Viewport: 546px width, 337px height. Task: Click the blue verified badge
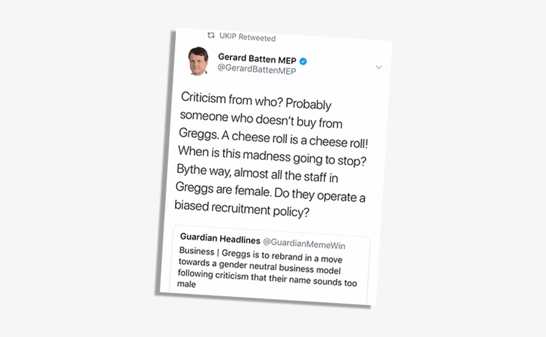pos(303,62)
